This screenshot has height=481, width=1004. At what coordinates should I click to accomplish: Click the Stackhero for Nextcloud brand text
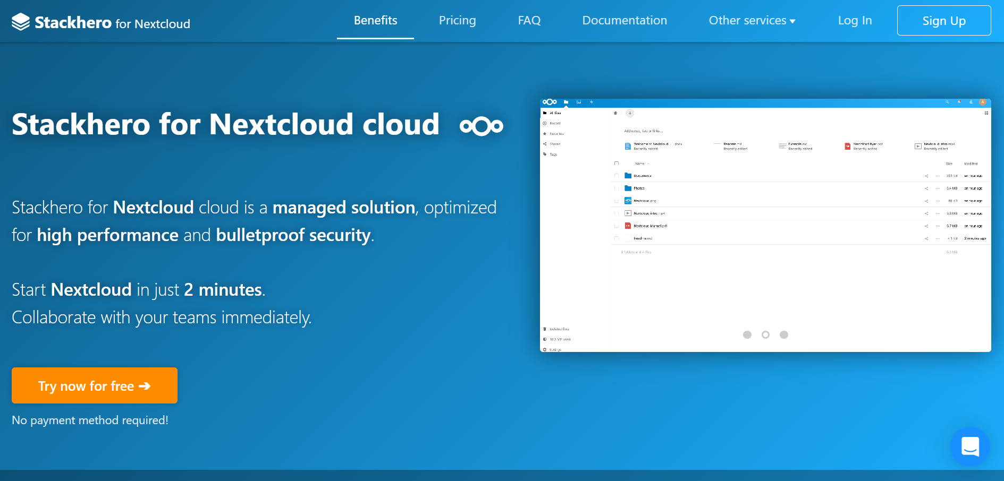coord(112,22)
